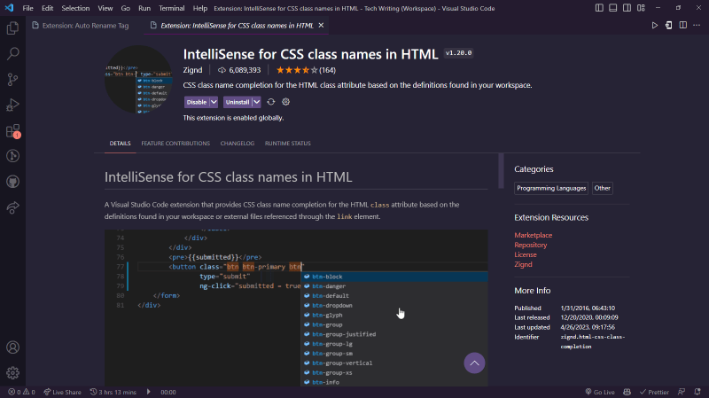Click the Zignd publisher name
This screenshot has width=709, height=398.
click(192, 70)
